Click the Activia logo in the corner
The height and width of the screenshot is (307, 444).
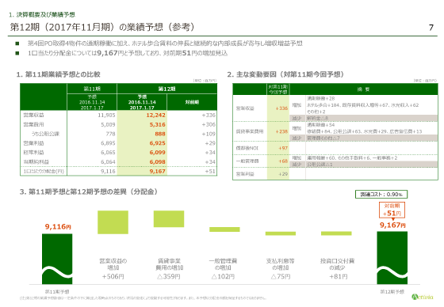(x=423, y=297)
